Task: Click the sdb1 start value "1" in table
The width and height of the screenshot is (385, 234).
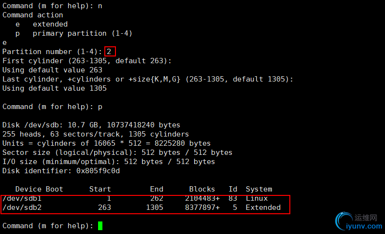Action: point(109,198)
